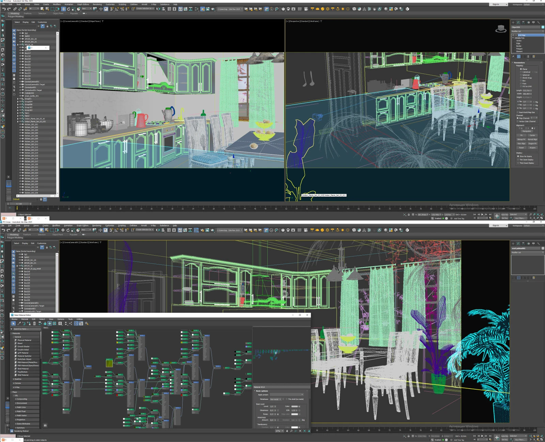Open the Modes menu in Slate Material Editor
This screenshot has width=545, height=442.
pos(15,319)
